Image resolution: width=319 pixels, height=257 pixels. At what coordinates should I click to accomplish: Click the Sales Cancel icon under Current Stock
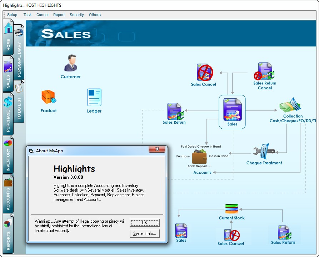click(232, 235)
